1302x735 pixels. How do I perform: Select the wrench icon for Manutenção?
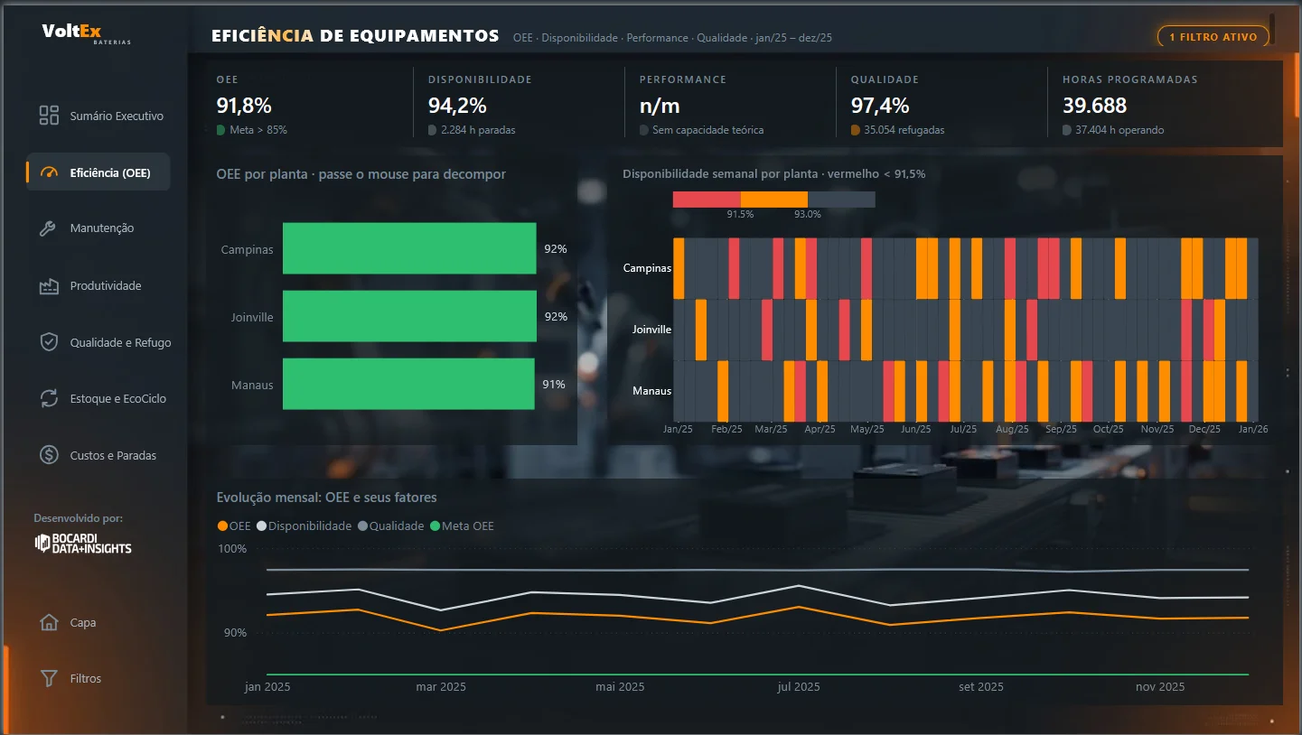49,228
